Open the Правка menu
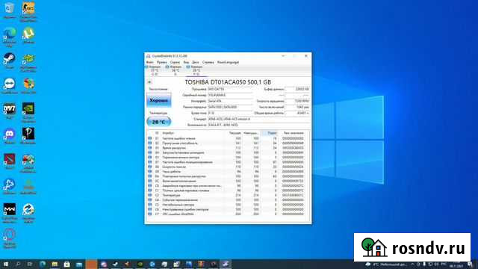Image resolution: width=478 pixels, height=269 pixels. [x=161, y=62]
